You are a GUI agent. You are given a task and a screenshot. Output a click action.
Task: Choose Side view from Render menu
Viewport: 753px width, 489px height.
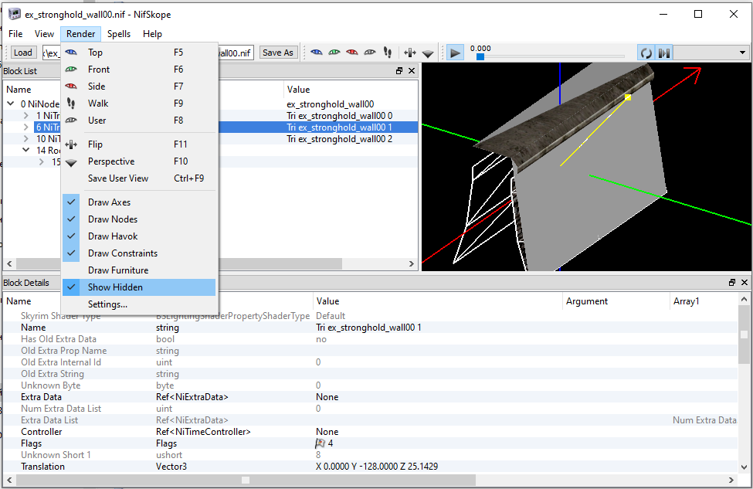pos(139,87)
